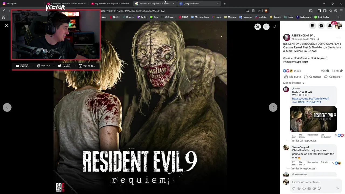The image size is (345, 194).
Task: Toggle the browser sidebar panel
Action: tap(319, 11)
